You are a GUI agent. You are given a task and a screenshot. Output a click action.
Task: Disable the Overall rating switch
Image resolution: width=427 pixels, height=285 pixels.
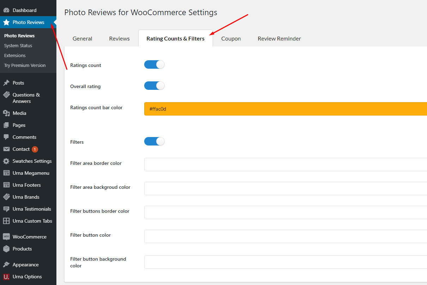pos(154,86)
